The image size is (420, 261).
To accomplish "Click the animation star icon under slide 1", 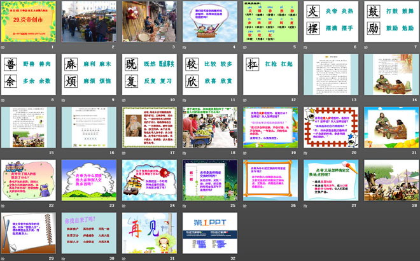I will tap(4, 48).
